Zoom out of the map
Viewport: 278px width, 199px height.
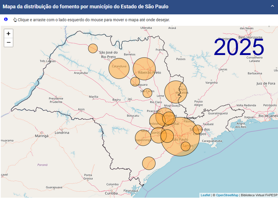[x=8, y=43]
